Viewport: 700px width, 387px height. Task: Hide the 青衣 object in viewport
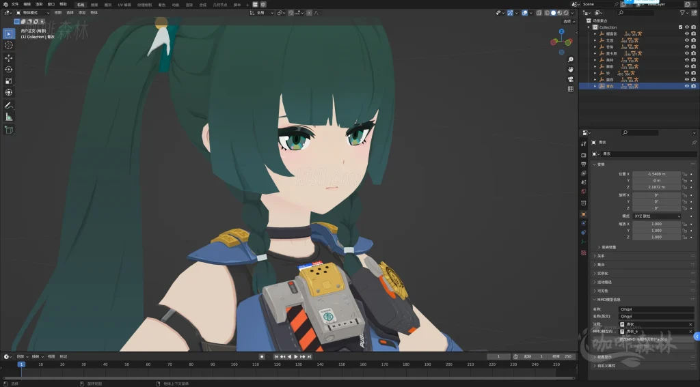[x=686, y=86]
